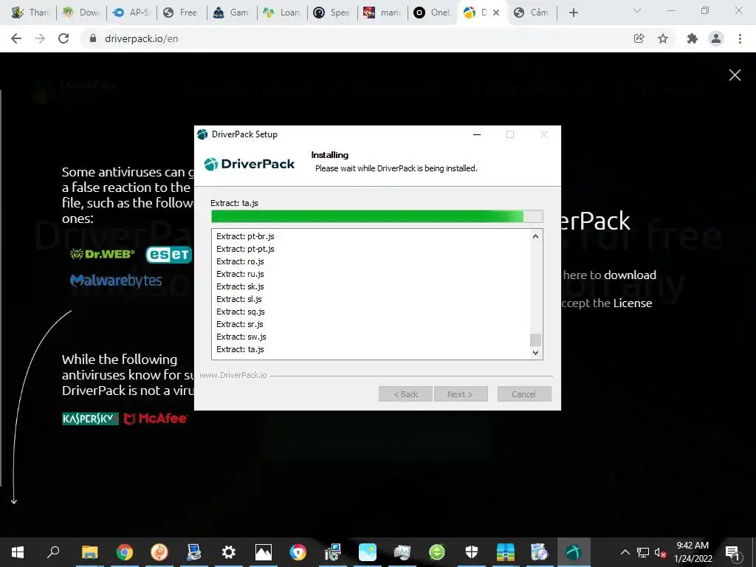Open the Windows Start menu
Screen dimensions: 756x567
click(x=18, y=552)
